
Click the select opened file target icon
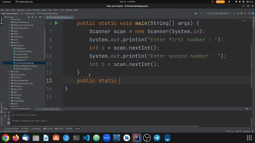click(29, 17)
